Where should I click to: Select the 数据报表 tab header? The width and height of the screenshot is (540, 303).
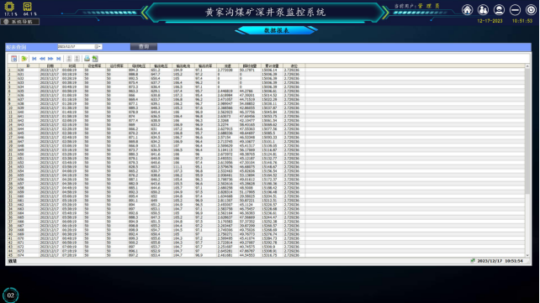pyautogui.click(x=276, y=30)
